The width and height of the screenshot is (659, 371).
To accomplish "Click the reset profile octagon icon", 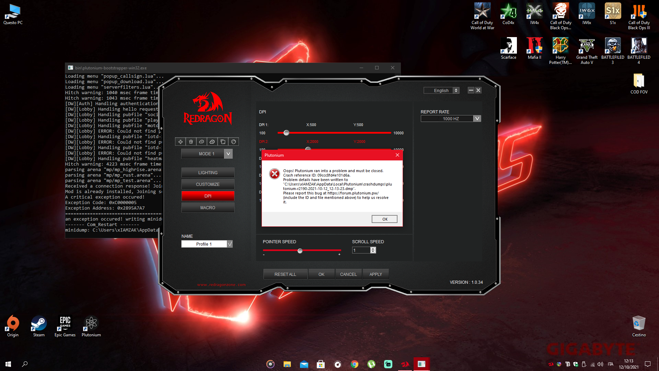I will 233,142.
